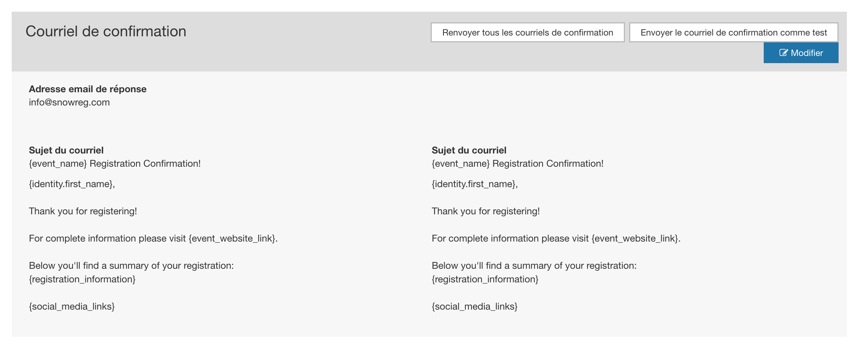The width and height of the screenshot is (859, 344).
Task: Click the "Adresse email de réponse" label
Action: pyautogui.click(x=88, y=89)
